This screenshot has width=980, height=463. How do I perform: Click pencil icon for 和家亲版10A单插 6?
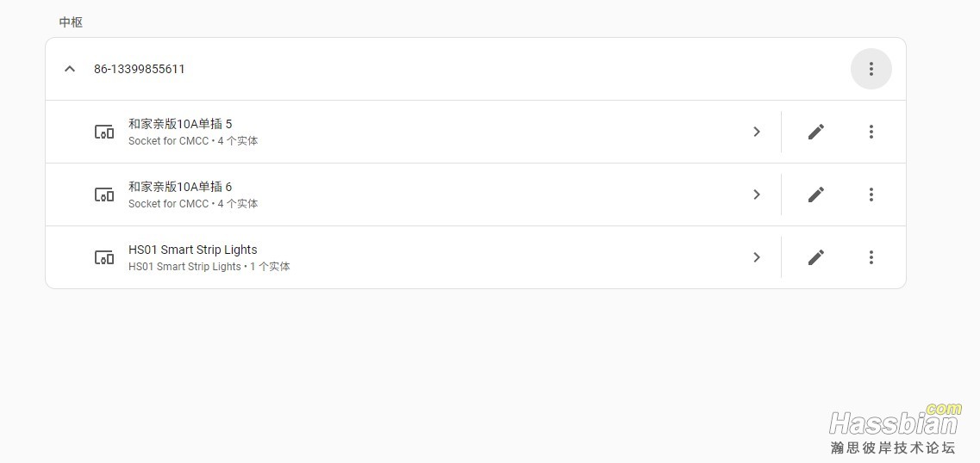(x=815, y=194)
